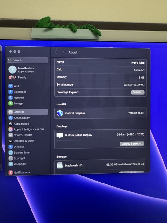Click the Memory label
This screenshot has width=167, height=223.
pos(61,77)
